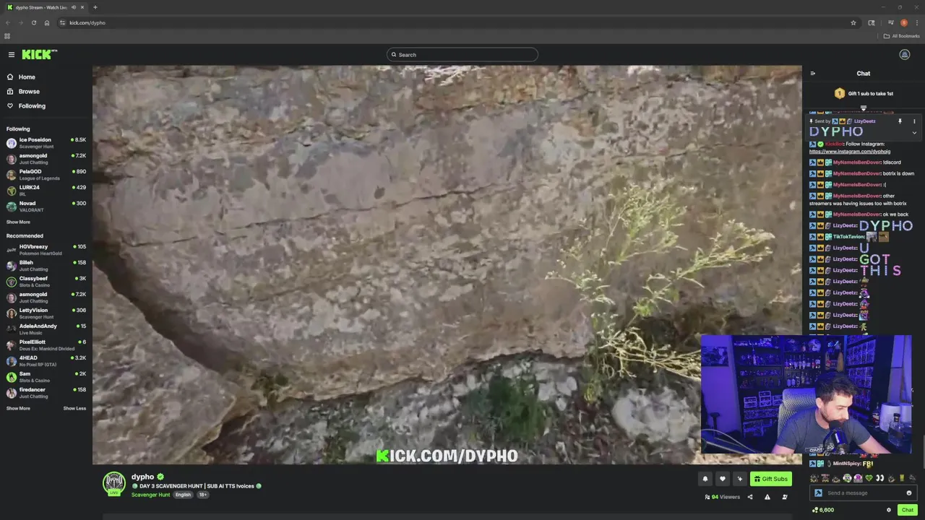Viewport: 925px width, 520px height.
Task: Open PelaGOD channel in Following list
Action: point(46,175)
